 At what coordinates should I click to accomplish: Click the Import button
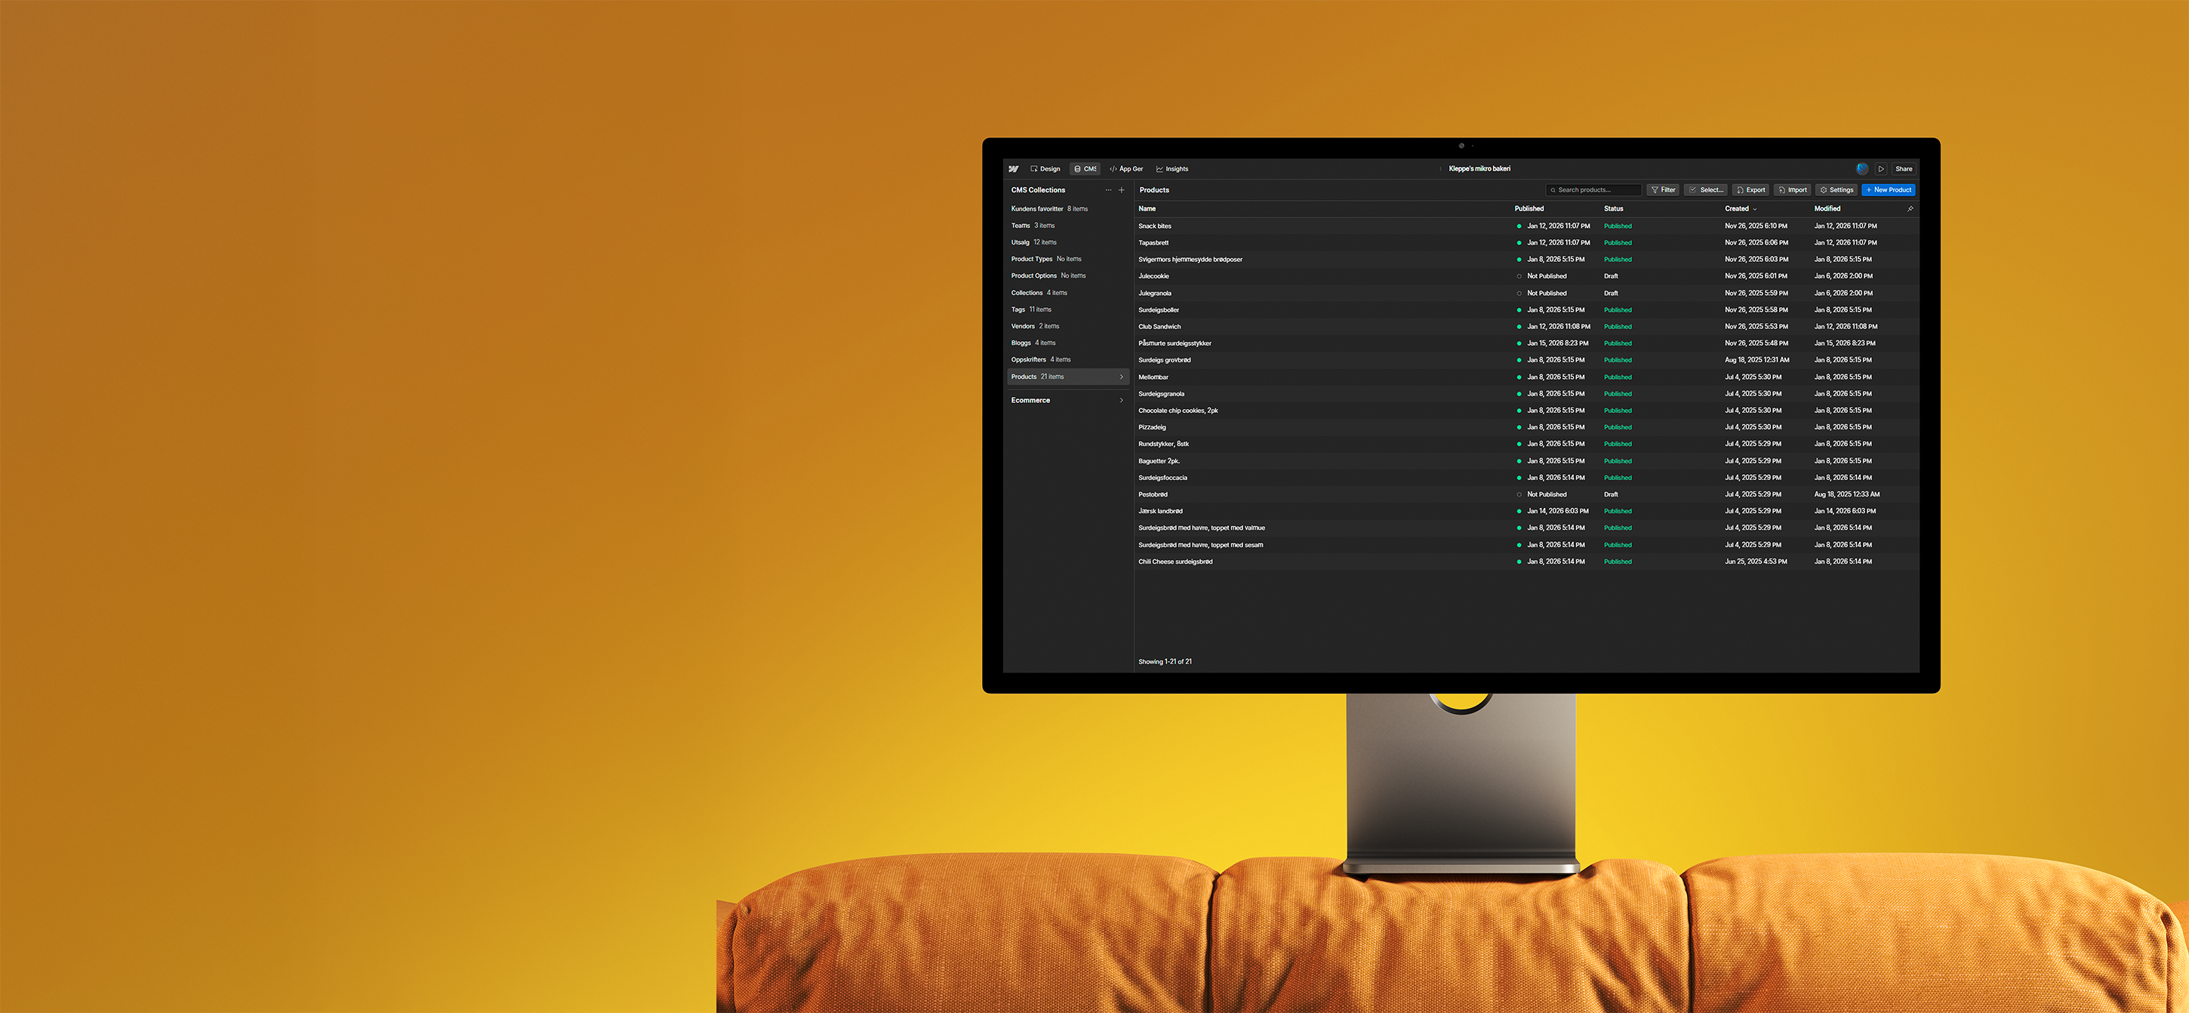click(1792, 190)
